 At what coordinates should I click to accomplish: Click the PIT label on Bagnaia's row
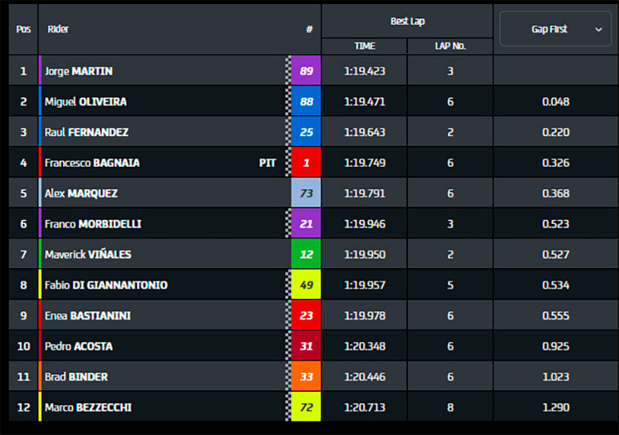(x=268, y=163)
